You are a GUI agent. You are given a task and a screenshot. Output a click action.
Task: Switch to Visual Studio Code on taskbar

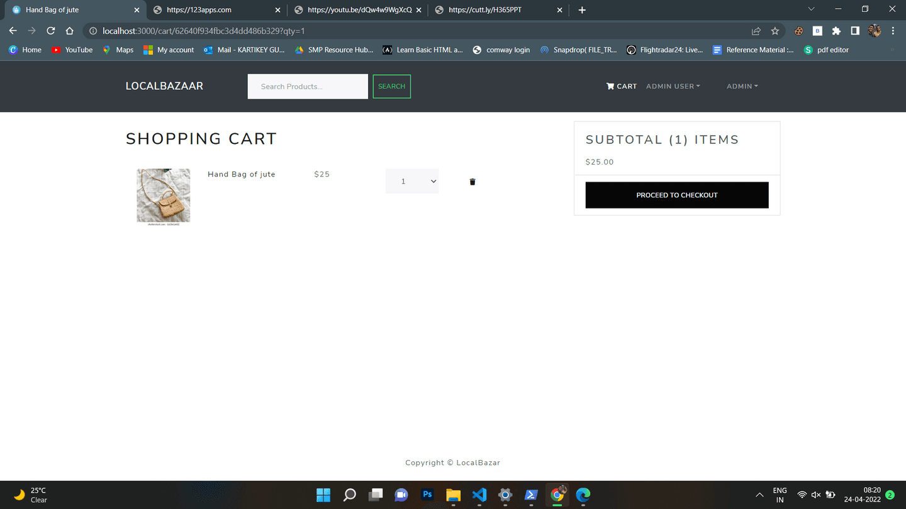(x=479, y=495)
